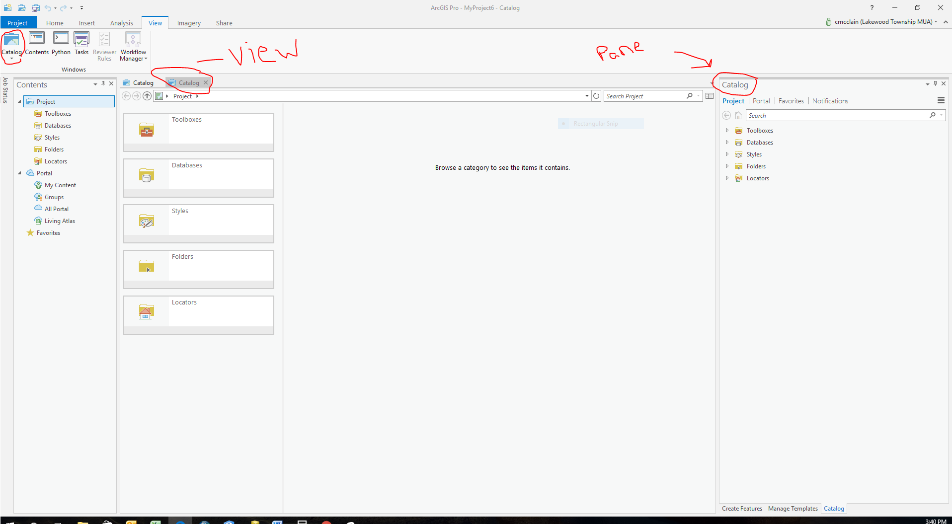Click the refresh icon beside the Project path
Screen dimensions: 952x524
[596, 95]
